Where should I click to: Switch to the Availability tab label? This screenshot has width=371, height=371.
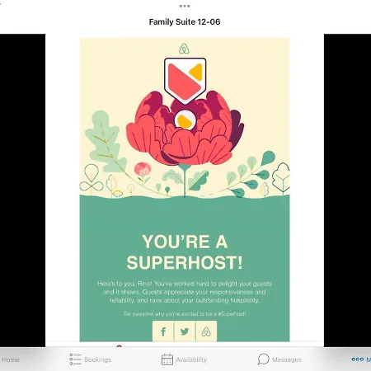191,359
